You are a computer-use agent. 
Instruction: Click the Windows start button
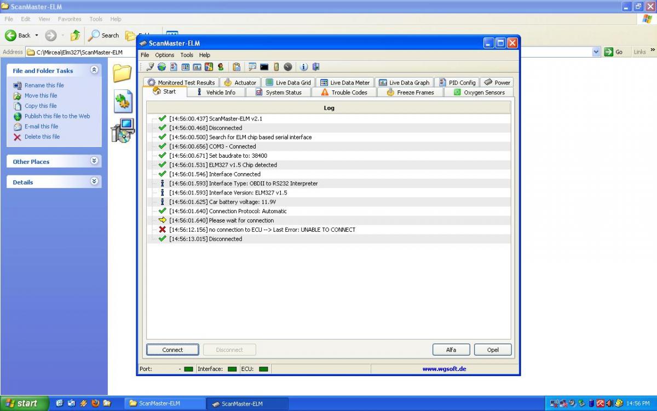22,403
